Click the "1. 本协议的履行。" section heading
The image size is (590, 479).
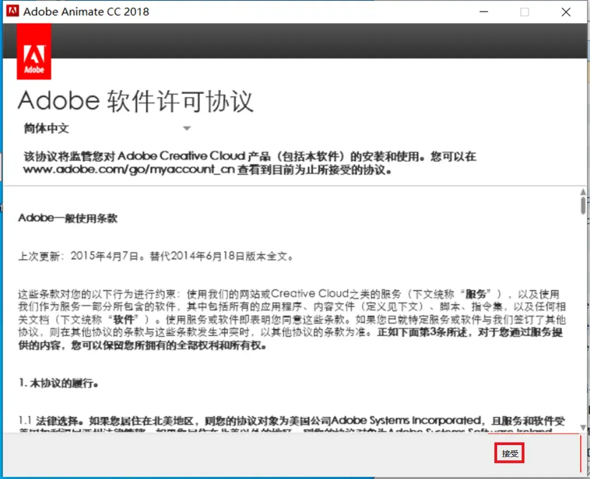tap(58, 383)
